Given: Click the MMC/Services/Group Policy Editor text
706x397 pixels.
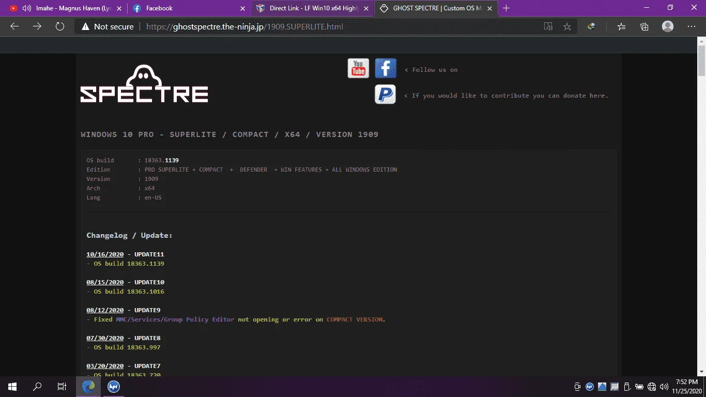Looking at the screenshot, I should point(175,319).
